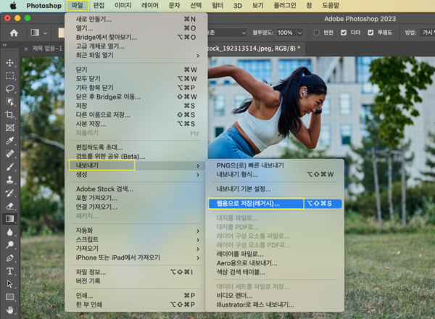Open the 플러그인 menu
The image size is (435, 319).
[x=285, y=6]
